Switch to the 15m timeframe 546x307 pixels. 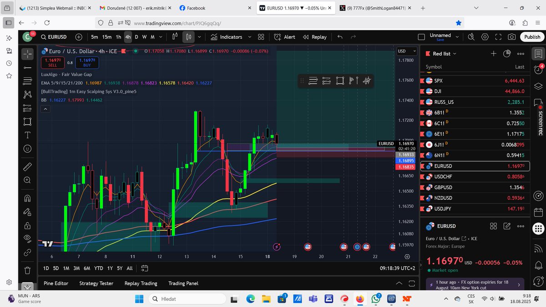[x=107, y=37]
